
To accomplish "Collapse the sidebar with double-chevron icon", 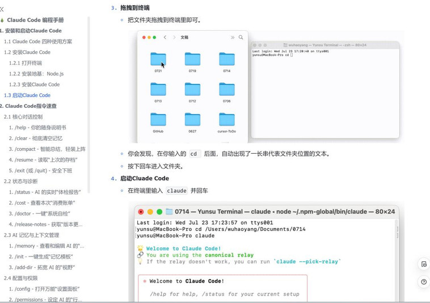I will pyautogui.click(x=2, y=9).
